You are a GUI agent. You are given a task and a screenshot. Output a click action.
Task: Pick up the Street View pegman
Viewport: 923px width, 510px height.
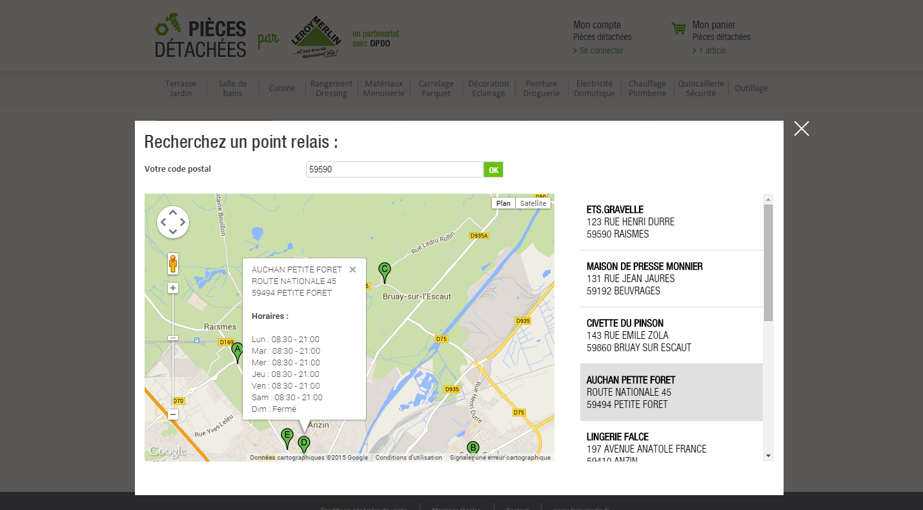(173, 264)
